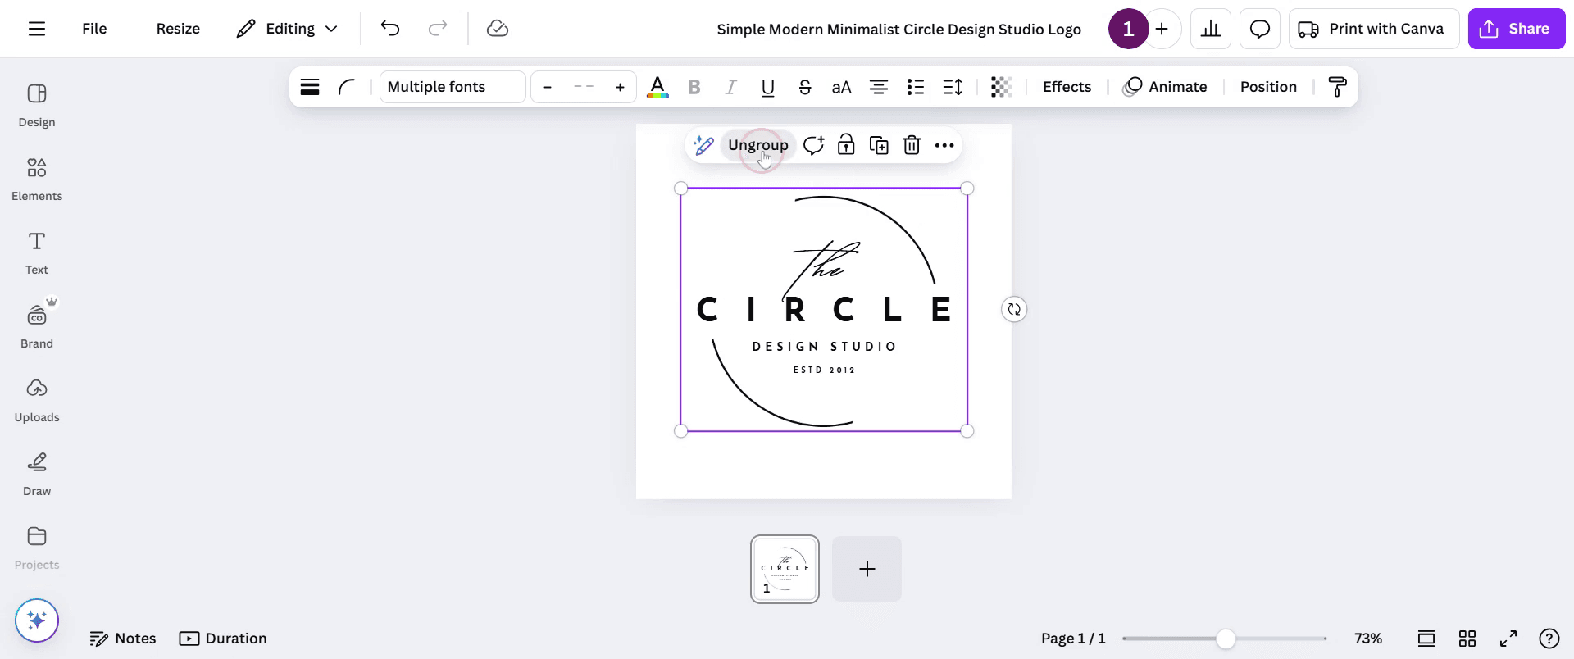The width and height of the screenshot is (1574, 659).
Task: Launch the Canva AI assistant sparkle button
Action: click(37, 620)
